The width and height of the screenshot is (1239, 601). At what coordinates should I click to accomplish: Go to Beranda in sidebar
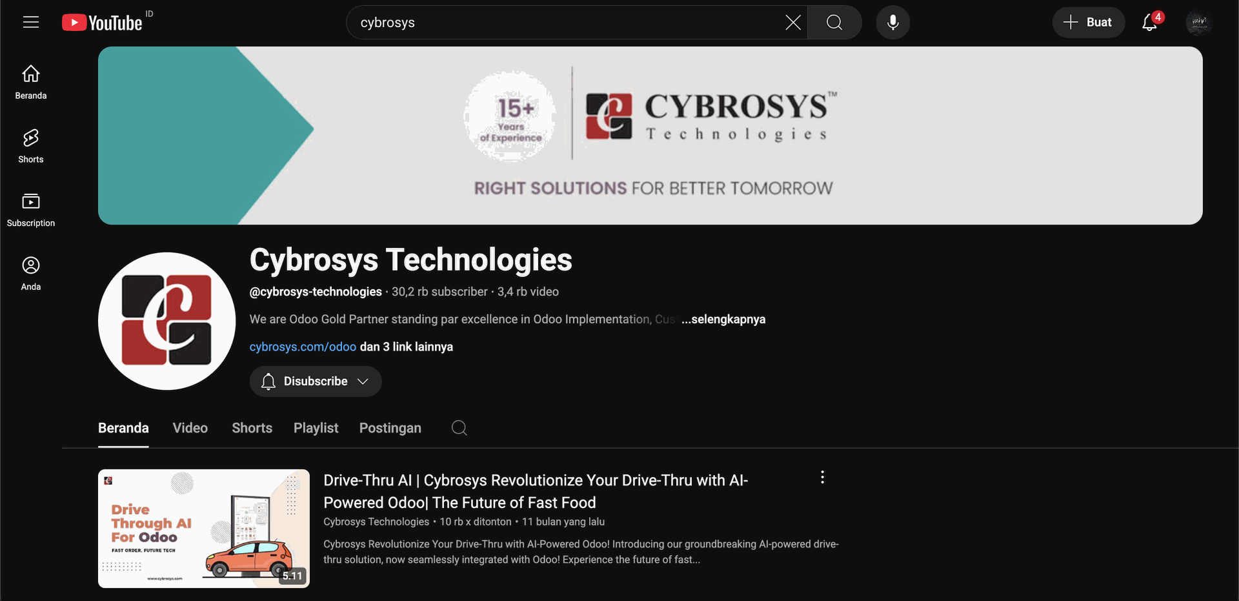(x=31, y=83)
